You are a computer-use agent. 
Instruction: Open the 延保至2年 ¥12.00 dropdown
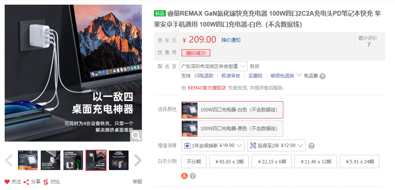click(276, 145)
